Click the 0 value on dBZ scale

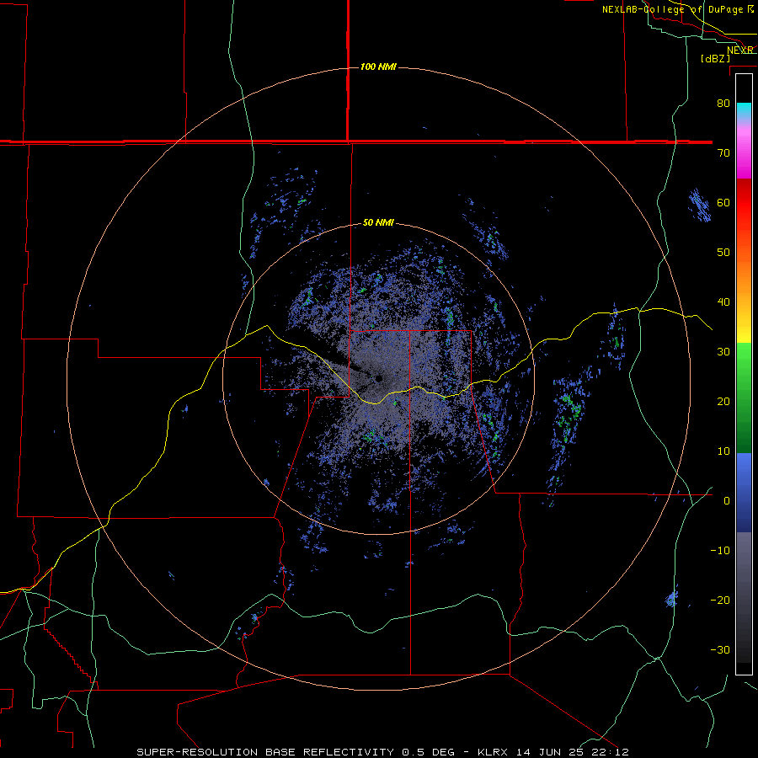[x=727, y=501]
